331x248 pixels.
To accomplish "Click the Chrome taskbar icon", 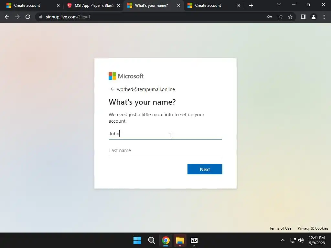I will click(x=166, y=240).
